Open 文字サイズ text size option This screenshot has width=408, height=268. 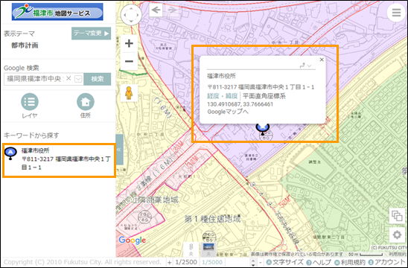[x=284, y=262]
